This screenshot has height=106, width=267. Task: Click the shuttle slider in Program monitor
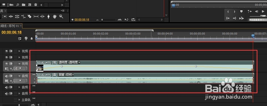coord(263,16)
